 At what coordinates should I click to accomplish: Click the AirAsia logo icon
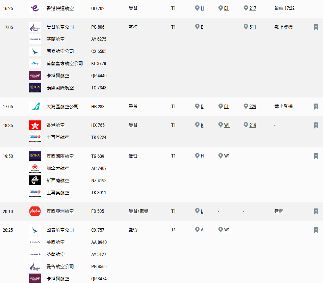coord(35,211)
